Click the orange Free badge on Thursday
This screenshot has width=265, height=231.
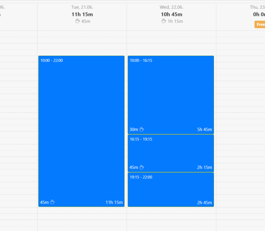pos(260,24)
